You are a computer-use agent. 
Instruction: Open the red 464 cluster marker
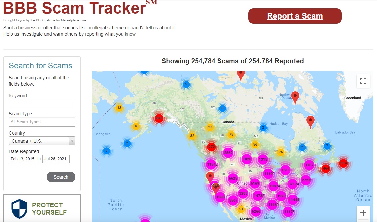(326, 168)
